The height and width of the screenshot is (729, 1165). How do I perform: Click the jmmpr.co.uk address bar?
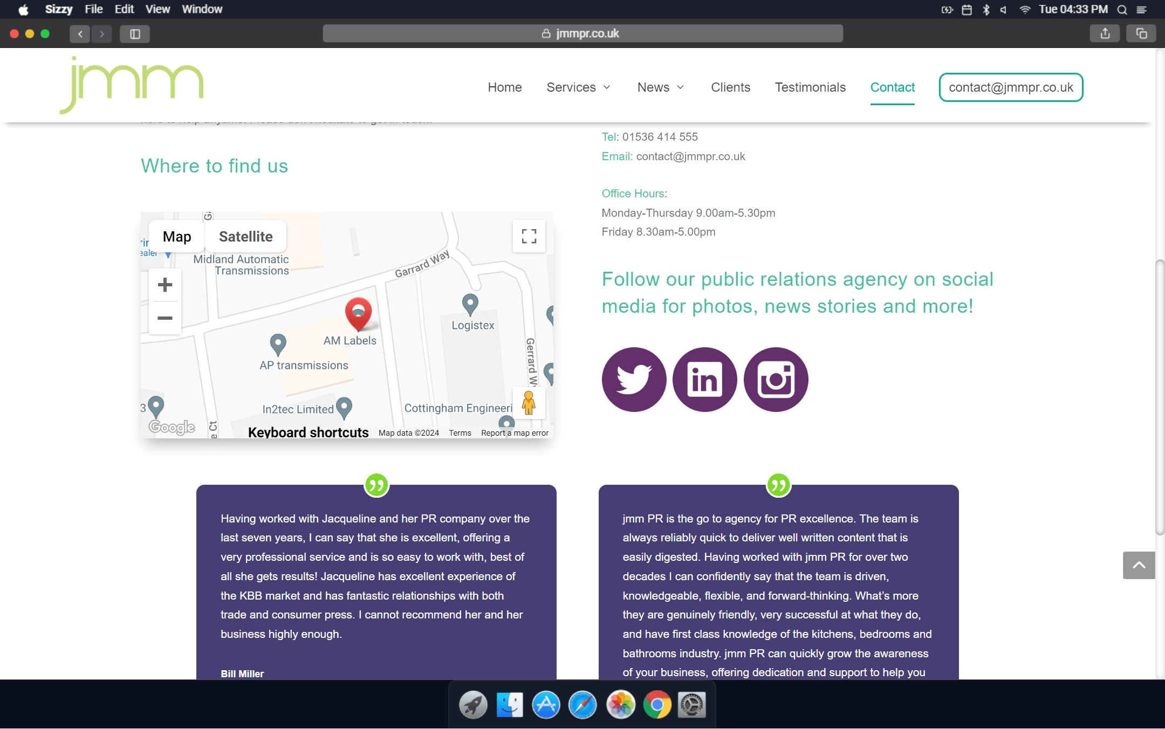pyautogui.click(x=582, y=33)
